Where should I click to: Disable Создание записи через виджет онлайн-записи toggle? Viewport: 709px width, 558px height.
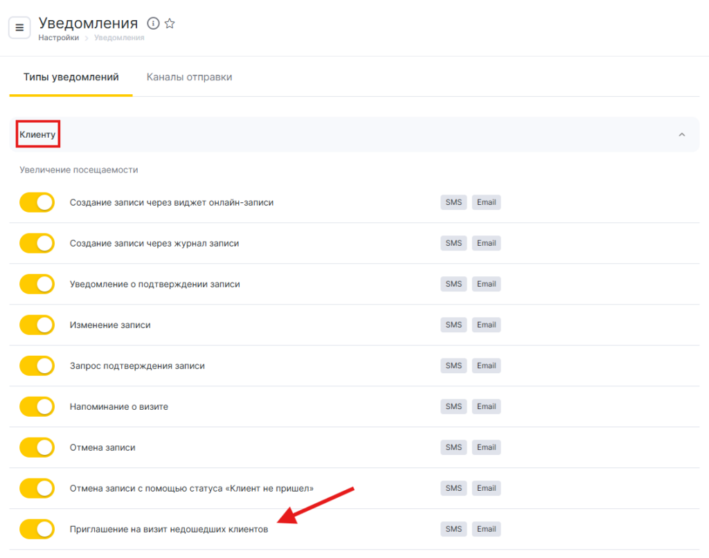pos(37,203)
